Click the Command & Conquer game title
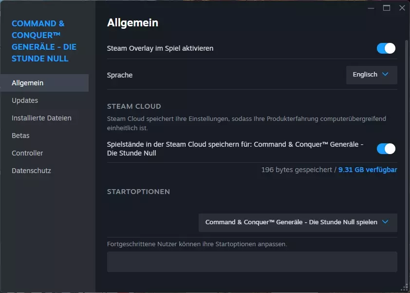Image resolution: width=410 pixels, height=293 pixels. tap(44, 41)
